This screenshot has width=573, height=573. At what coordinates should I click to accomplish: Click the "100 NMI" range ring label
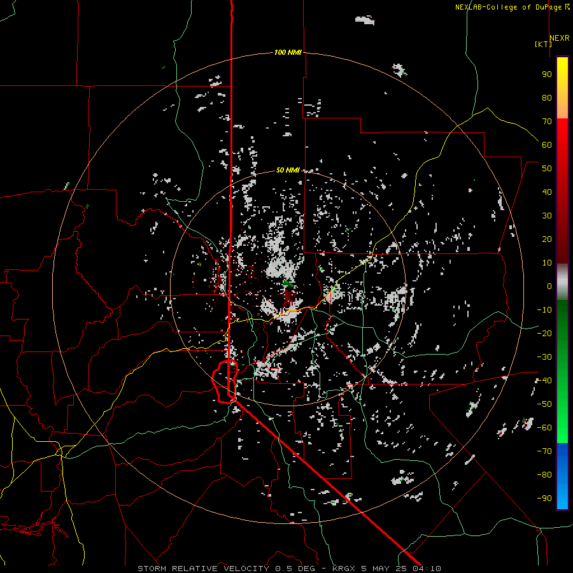pos(288,53)
